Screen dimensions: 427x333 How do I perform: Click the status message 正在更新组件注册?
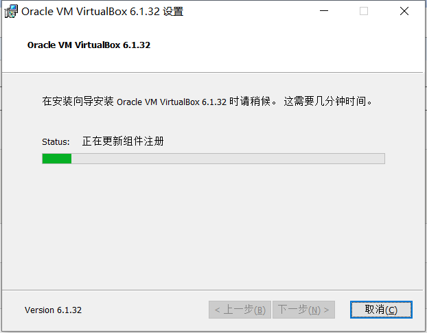tap(123, 141)
